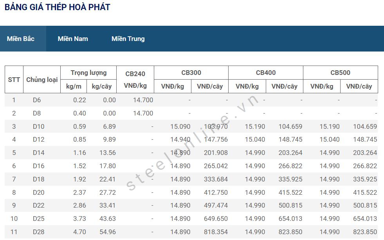Click the Trọng lượng header
The height and width of the screenshot is (240, 384).
pos(88,73)
